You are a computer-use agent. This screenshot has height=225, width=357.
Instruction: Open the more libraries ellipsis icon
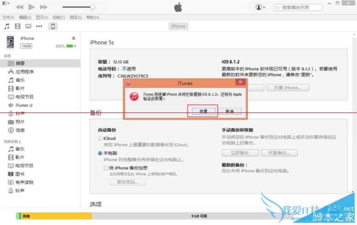tap(39, 26)
